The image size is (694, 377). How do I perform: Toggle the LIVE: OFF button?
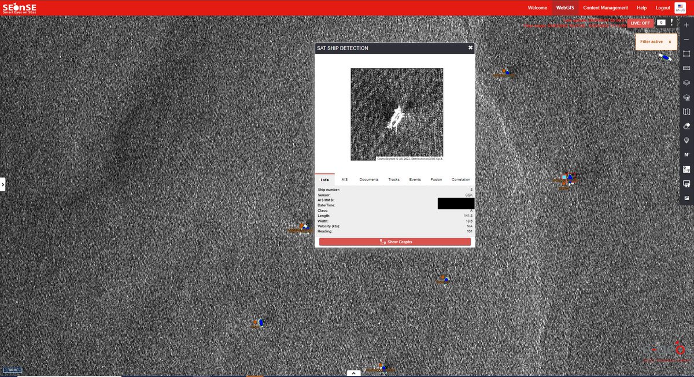click(640, 23)
